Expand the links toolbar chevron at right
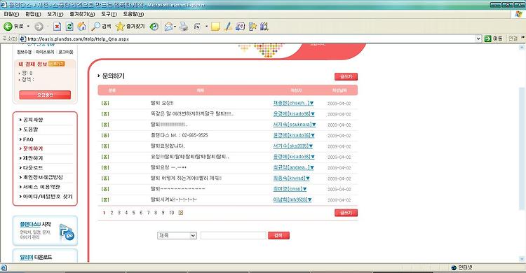The image size is (526, 273). [x=522, y=38]
